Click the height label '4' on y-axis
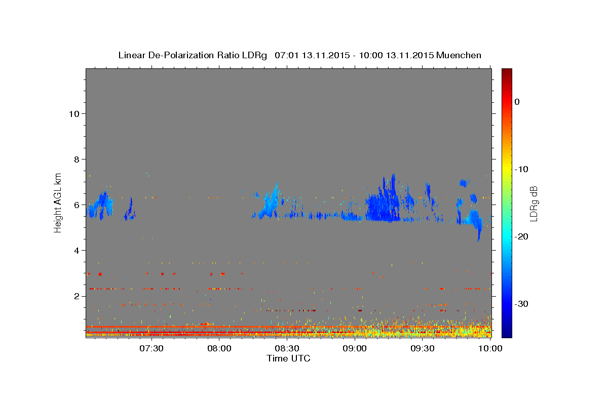The image size is (608, 405). tap(77, 250)
